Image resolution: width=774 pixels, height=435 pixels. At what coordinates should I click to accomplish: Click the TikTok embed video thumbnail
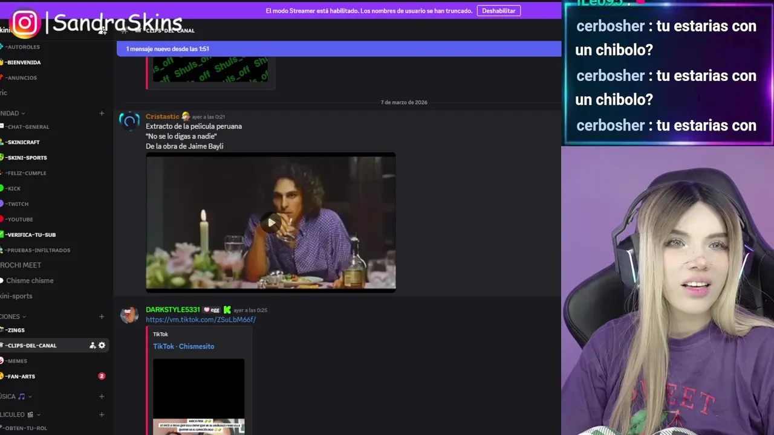coord(199,396)
